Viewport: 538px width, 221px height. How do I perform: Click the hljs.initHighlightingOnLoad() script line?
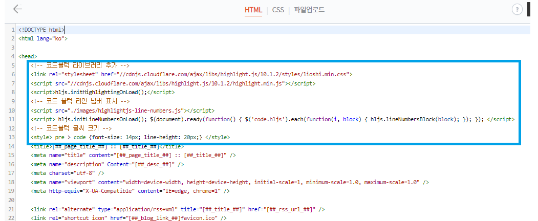tap(102, 92)
